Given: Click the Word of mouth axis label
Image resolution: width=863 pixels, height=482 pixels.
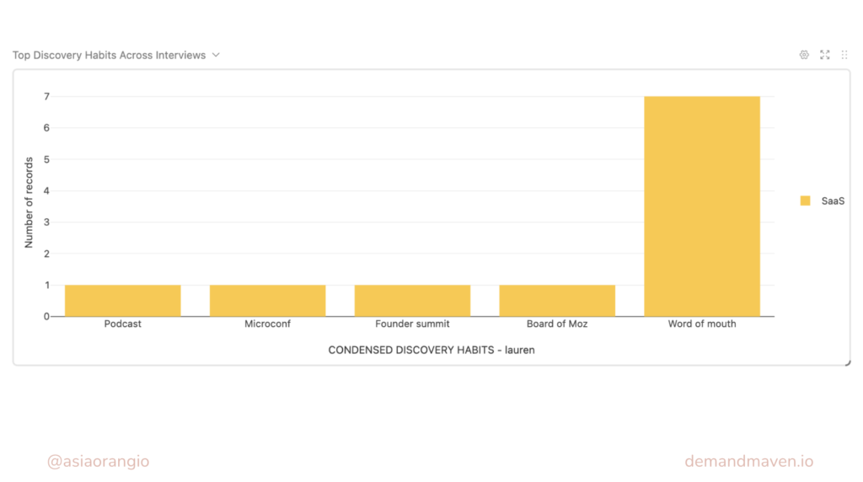Looking at the screenshot, I should click(x=702, y=324).
